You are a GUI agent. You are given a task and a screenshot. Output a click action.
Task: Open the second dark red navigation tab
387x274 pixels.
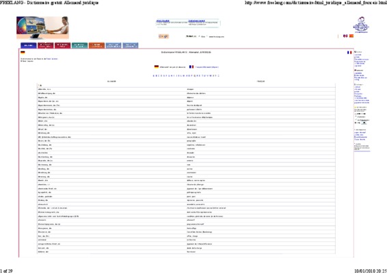coord(62,45)
